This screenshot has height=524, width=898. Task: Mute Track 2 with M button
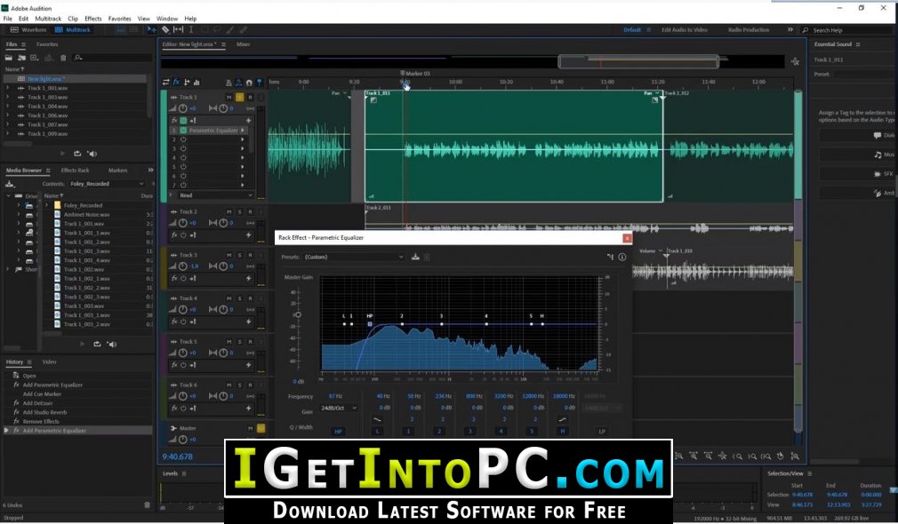[x=229, y=211]
